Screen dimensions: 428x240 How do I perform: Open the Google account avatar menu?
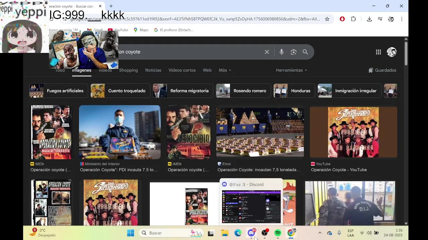click(392, 52)
